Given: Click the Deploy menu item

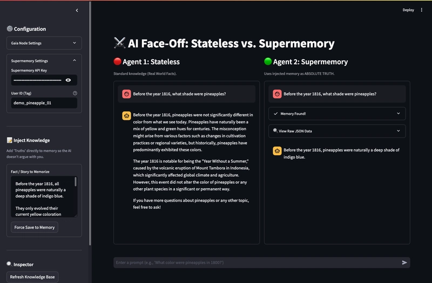Looking at the screenshot, I should click(x=408, y=10).
